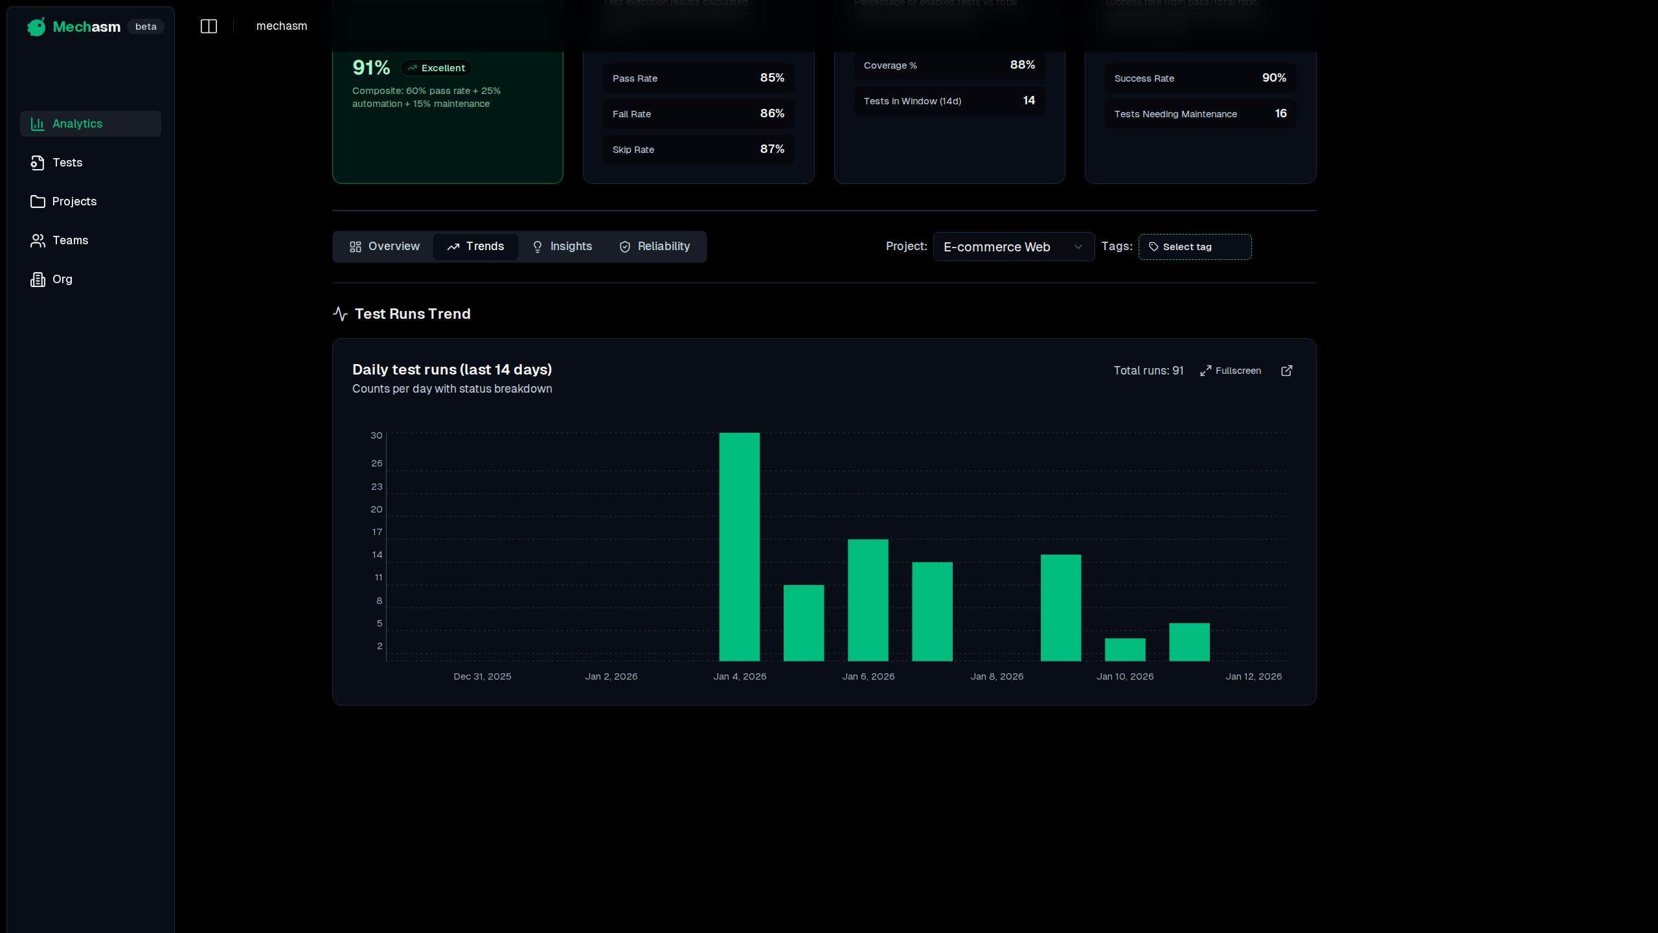Open the Select tag dropdown

[1194, 247]
